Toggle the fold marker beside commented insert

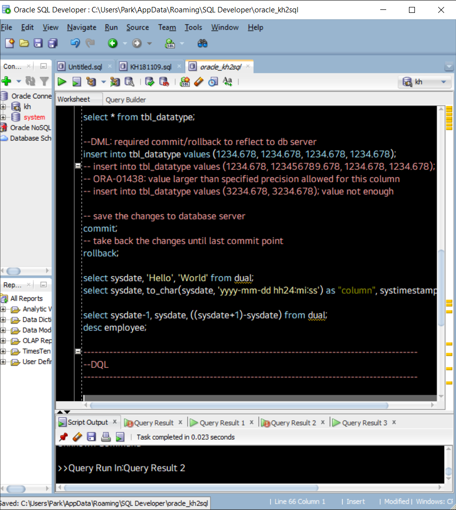pyautogui.click(x=78, y=166)
